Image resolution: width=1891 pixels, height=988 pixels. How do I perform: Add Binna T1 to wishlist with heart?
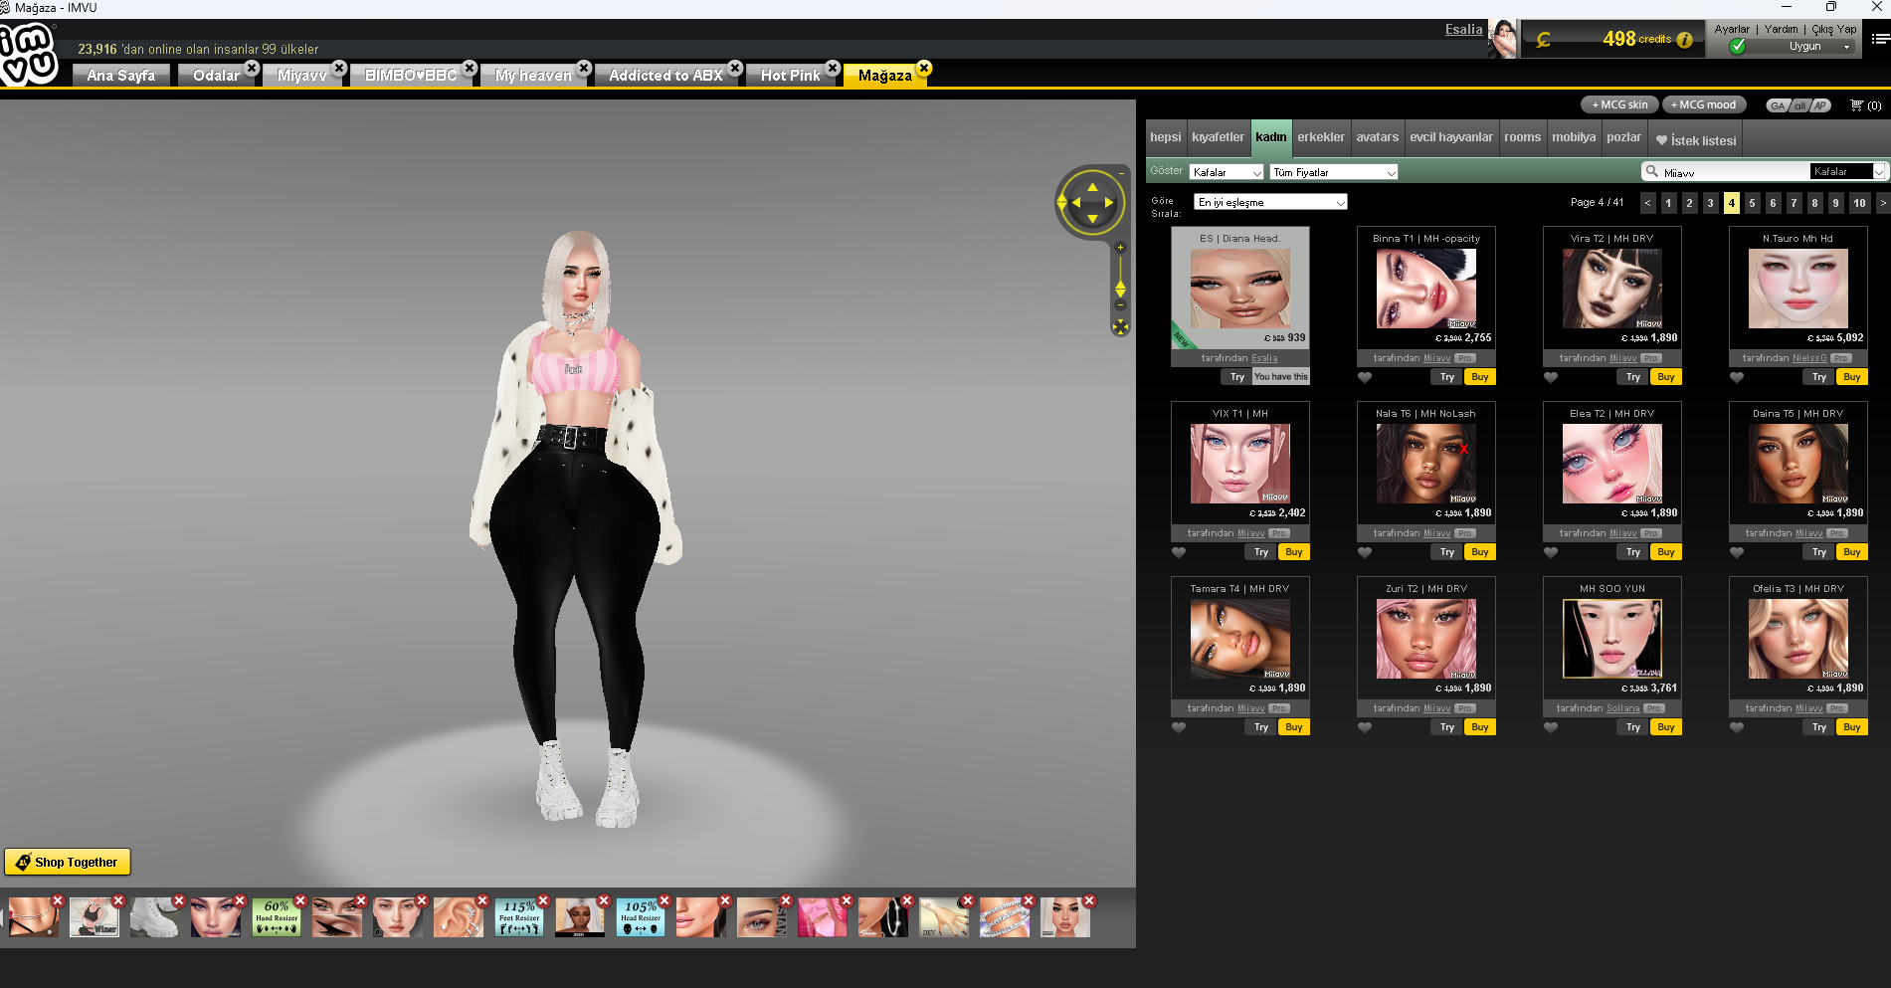click(x=1365, y=377)
